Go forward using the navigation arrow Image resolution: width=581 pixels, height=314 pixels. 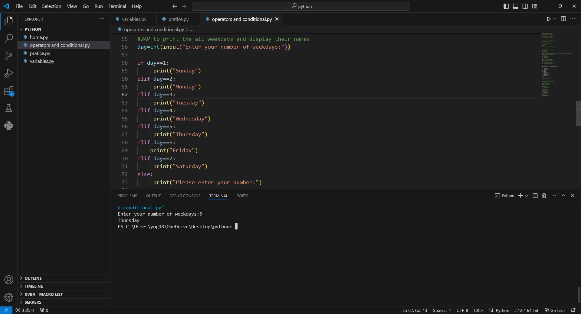(x=184, y=6)
